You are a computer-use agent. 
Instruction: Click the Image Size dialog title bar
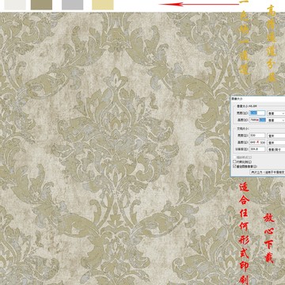pos(258,98)
